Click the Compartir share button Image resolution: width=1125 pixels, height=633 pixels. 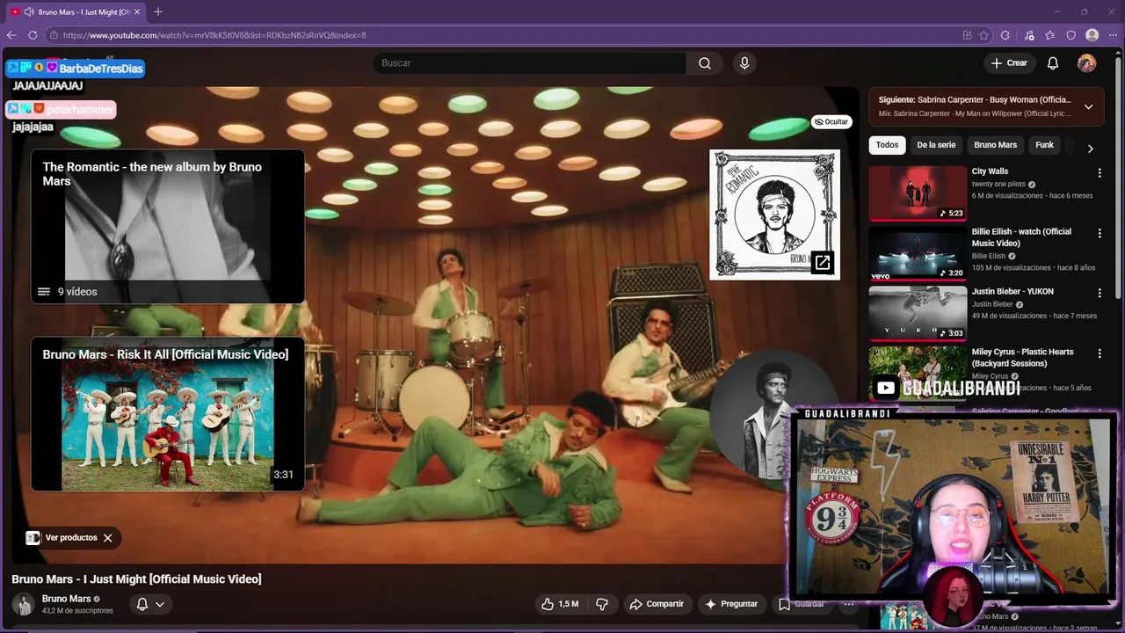(657, 604)
